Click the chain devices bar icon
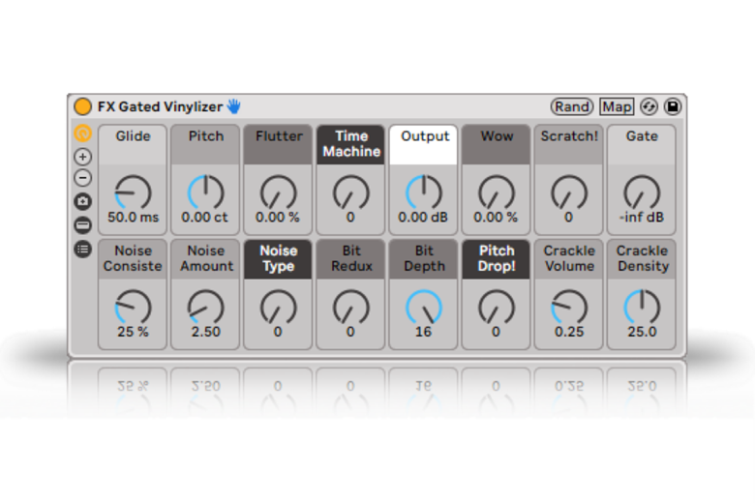This screenshot has width=755, height=503. (x=83, y=224)
